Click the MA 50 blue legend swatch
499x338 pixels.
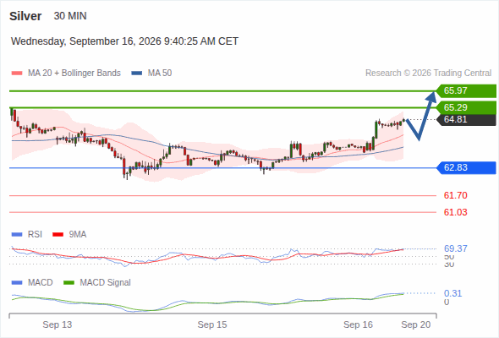click(137, 74)
